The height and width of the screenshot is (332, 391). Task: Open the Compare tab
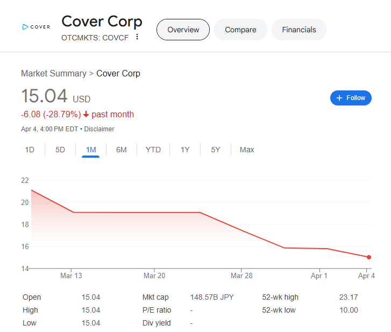pos(240,30)
